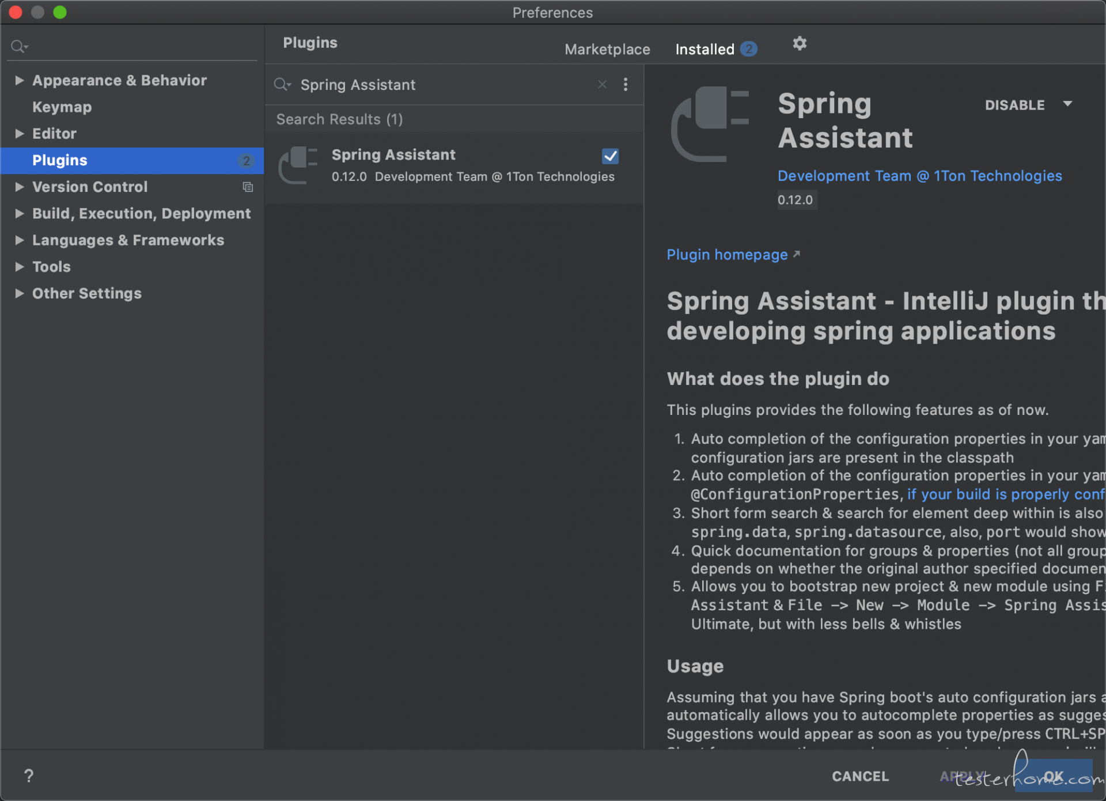
Task: Select Other Settings label
Action: tap(86, 293)
